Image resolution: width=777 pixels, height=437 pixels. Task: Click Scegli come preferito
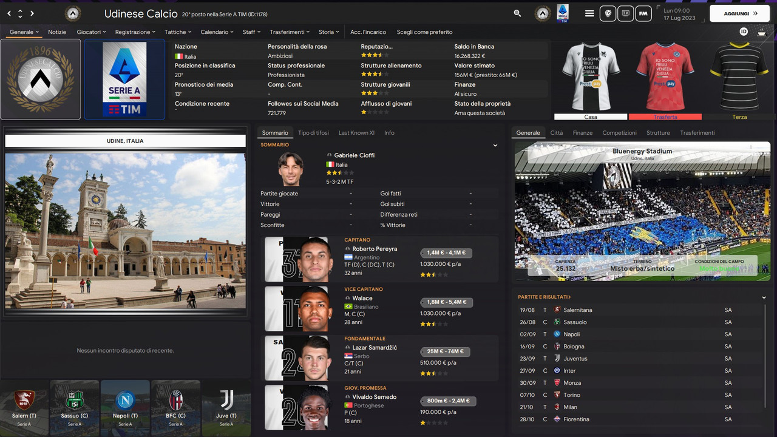(x=424, y=32)
